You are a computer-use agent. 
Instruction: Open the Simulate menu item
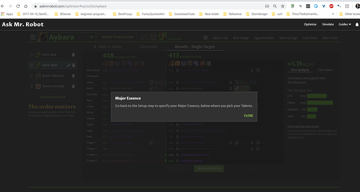(328, 25)
